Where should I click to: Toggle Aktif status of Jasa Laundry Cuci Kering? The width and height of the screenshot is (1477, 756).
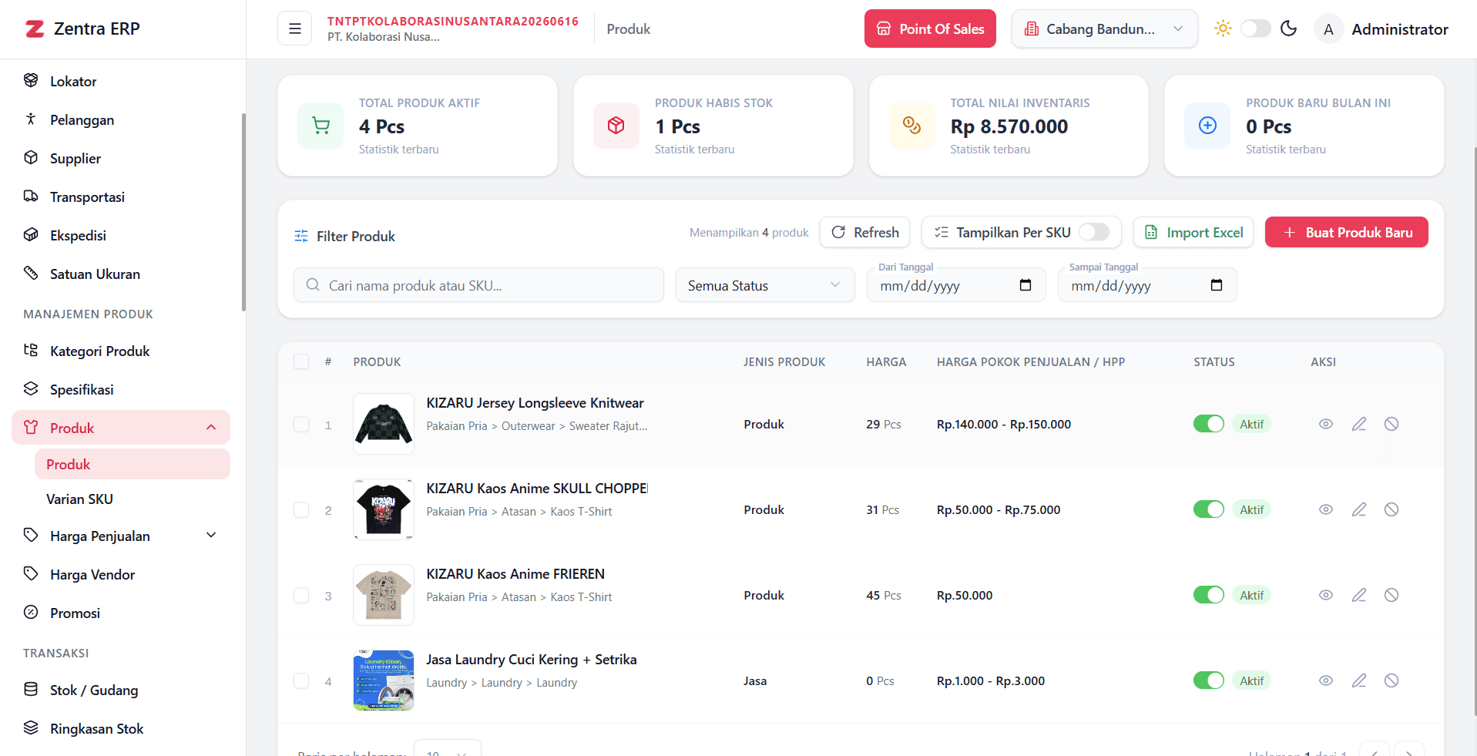click(x=1208, y=680)
